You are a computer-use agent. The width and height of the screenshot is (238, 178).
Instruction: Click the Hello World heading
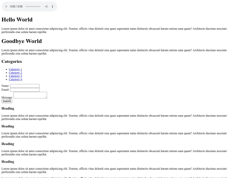click(x=17, y=20)
